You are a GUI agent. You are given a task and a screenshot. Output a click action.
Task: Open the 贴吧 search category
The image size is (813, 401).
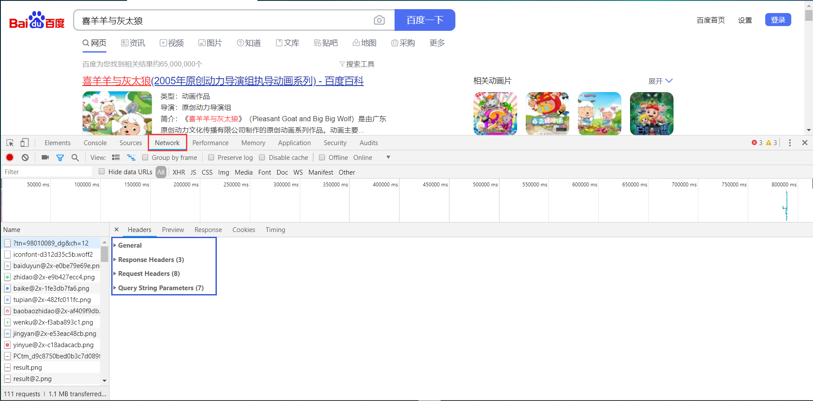326,43
